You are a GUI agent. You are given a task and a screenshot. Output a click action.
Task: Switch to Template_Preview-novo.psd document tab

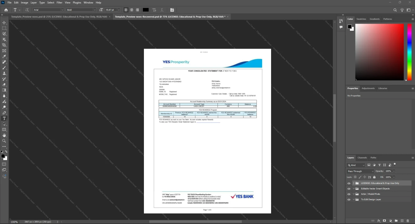(59, 16)
